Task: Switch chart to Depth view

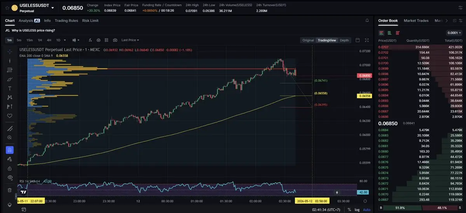Action: [344, 40]
